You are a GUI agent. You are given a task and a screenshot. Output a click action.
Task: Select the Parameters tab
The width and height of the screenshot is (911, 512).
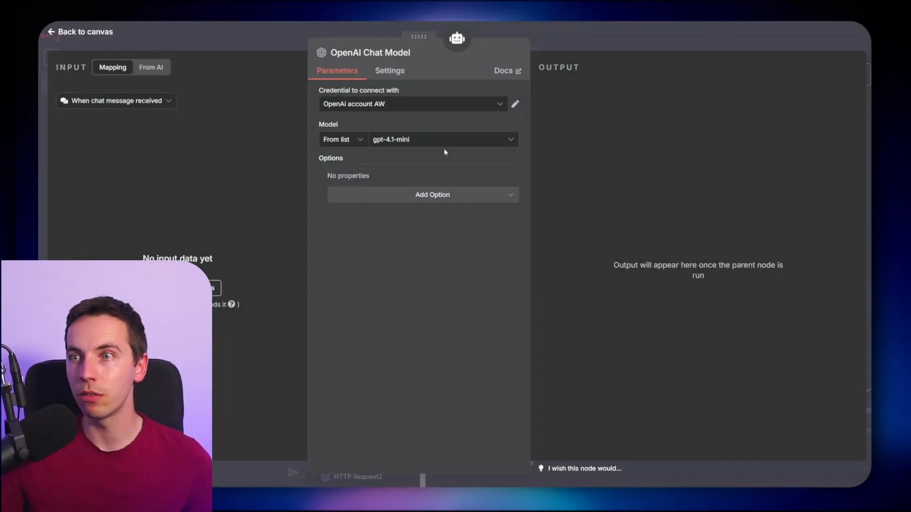(x=337, y=71)
